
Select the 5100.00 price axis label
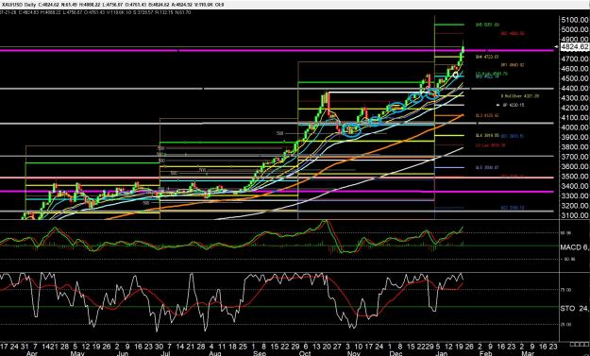574,20
